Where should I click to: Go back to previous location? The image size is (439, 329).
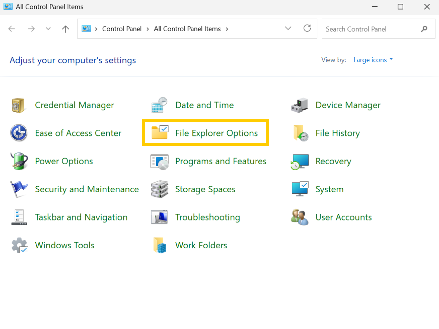click(x=12, y=29)
